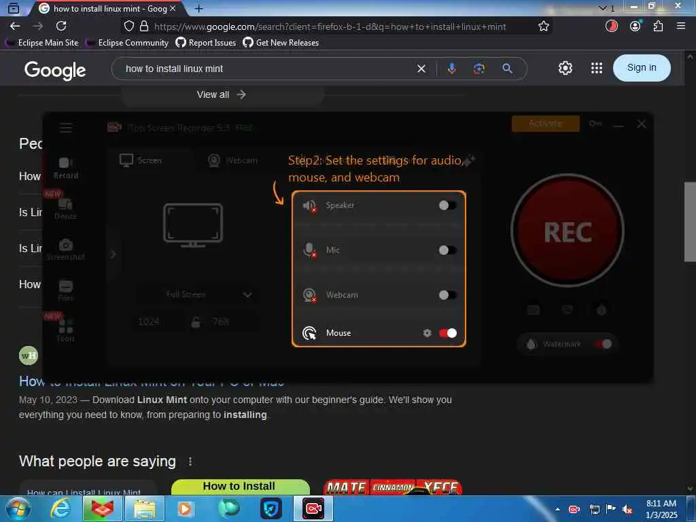Open Eclipse Community bookmark
This screenshot has width=696, height=522.
point(127,43)
